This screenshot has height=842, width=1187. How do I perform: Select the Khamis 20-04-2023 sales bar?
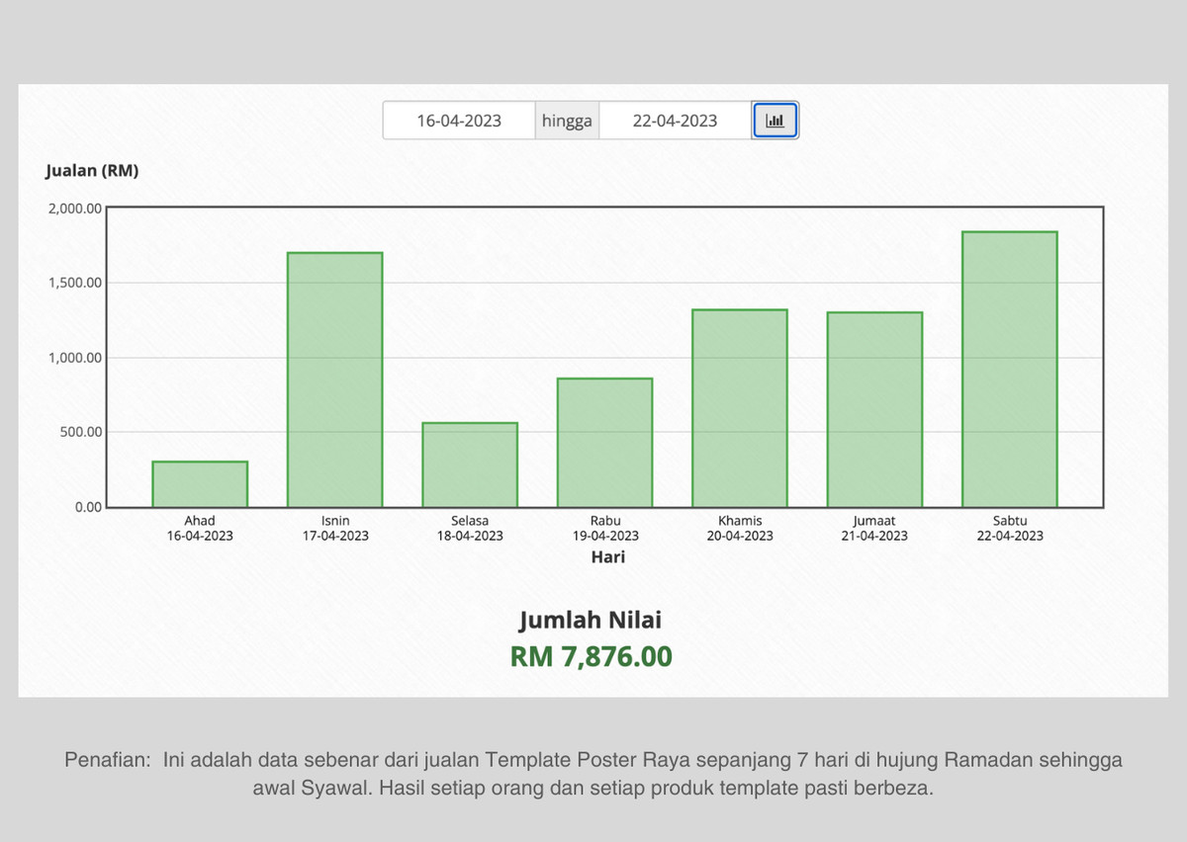coord(740,408)
